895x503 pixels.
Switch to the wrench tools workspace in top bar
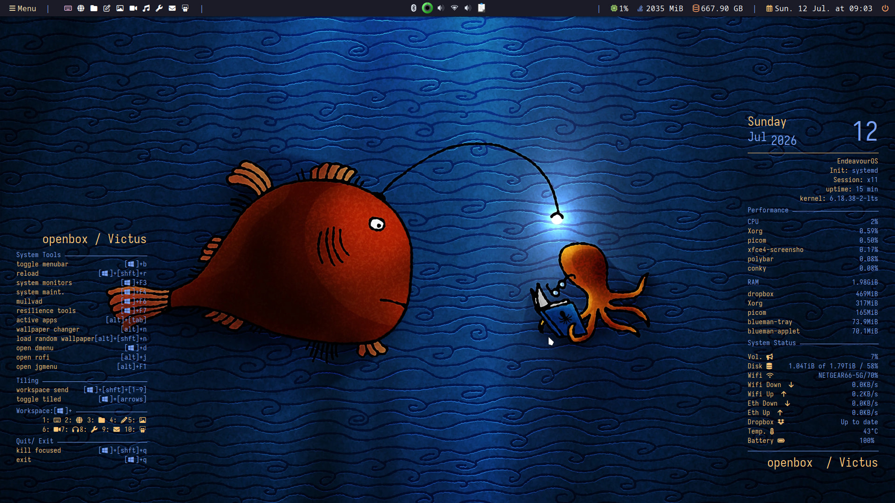click(x=159, y=8)
